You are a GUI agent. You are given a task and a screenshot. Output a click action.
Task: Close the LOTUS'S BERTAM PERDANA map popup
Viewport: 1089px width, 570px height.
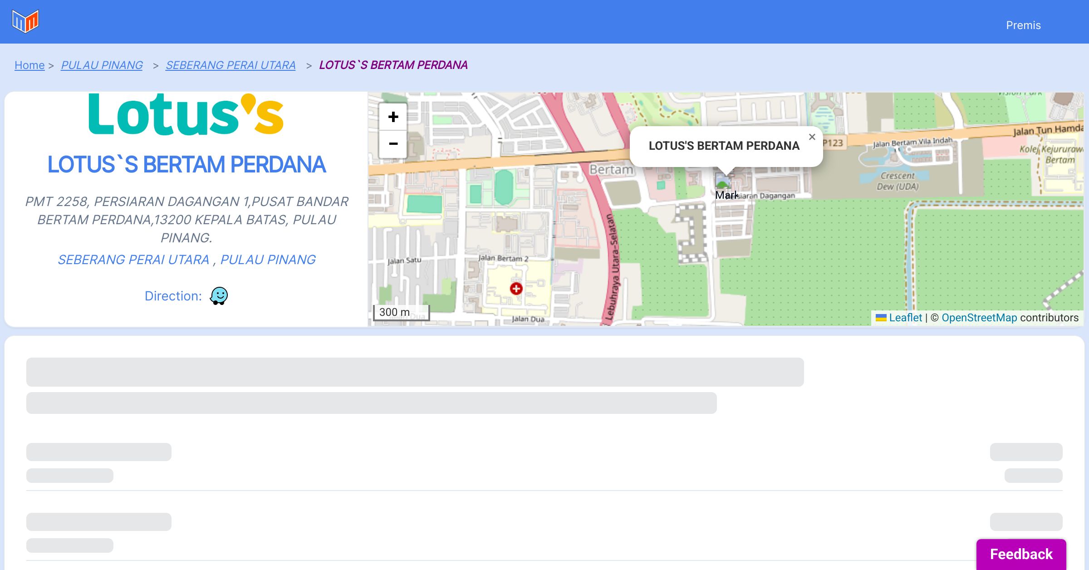(812, 137)
